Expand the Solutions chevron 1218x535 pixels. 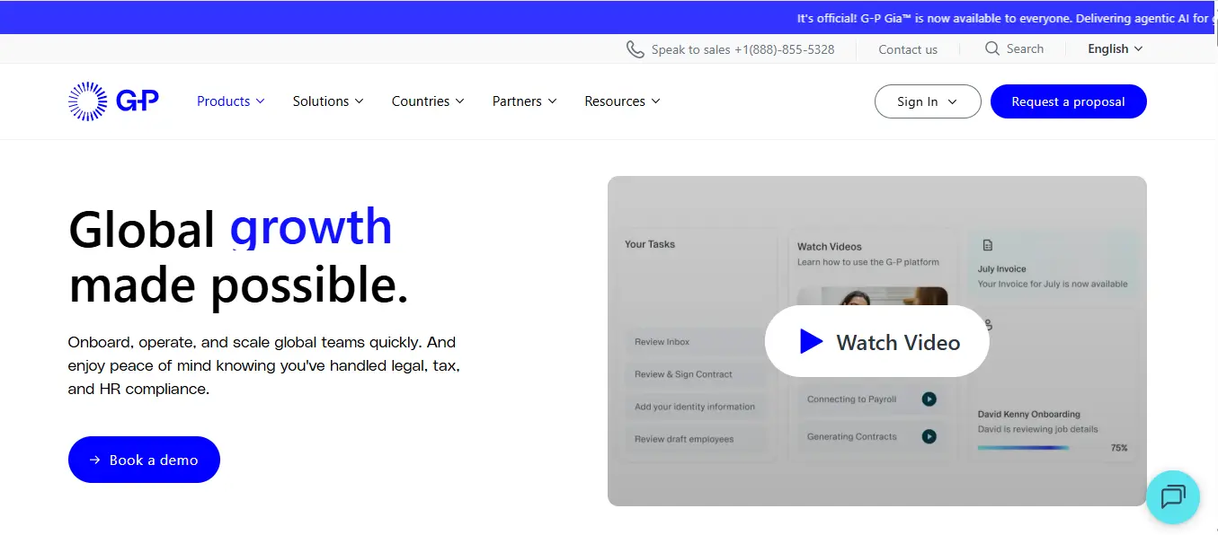click(x=360, y=101)
